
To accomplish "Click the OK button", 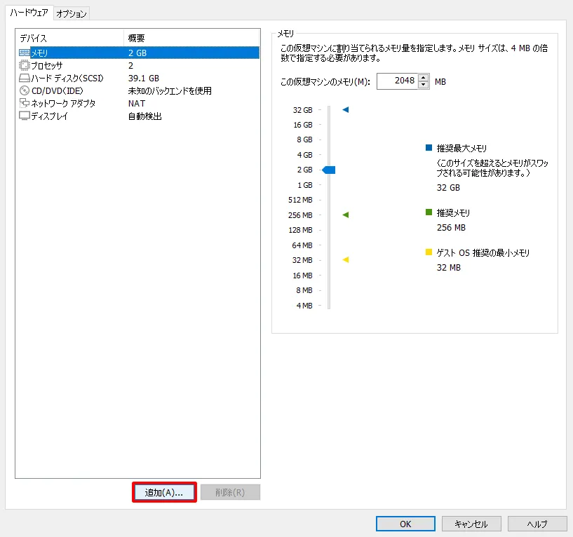I will [405, 524].
